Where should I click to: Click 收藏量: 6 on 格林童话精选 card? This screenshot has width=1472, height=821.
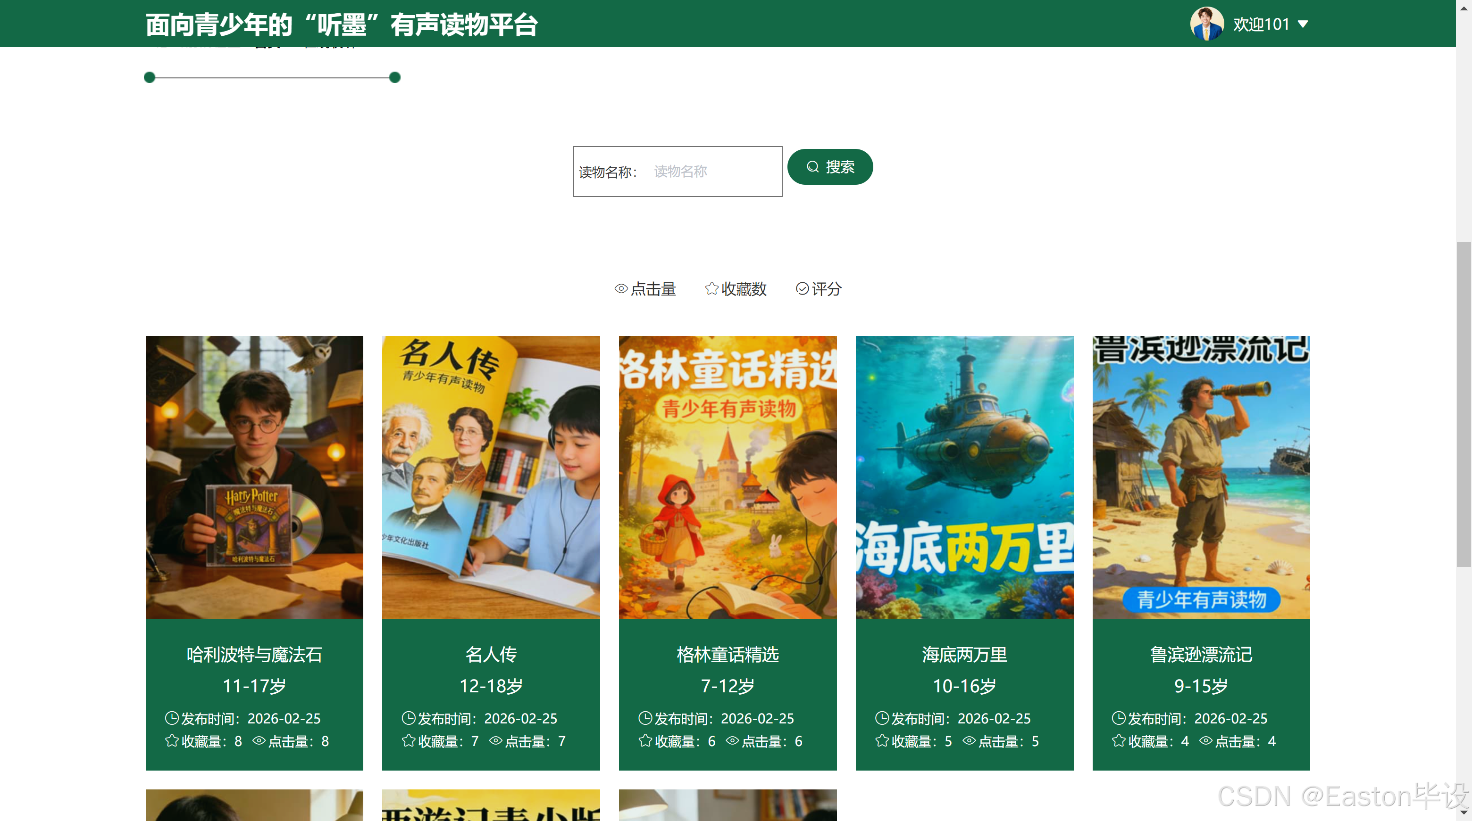(677, 741)
